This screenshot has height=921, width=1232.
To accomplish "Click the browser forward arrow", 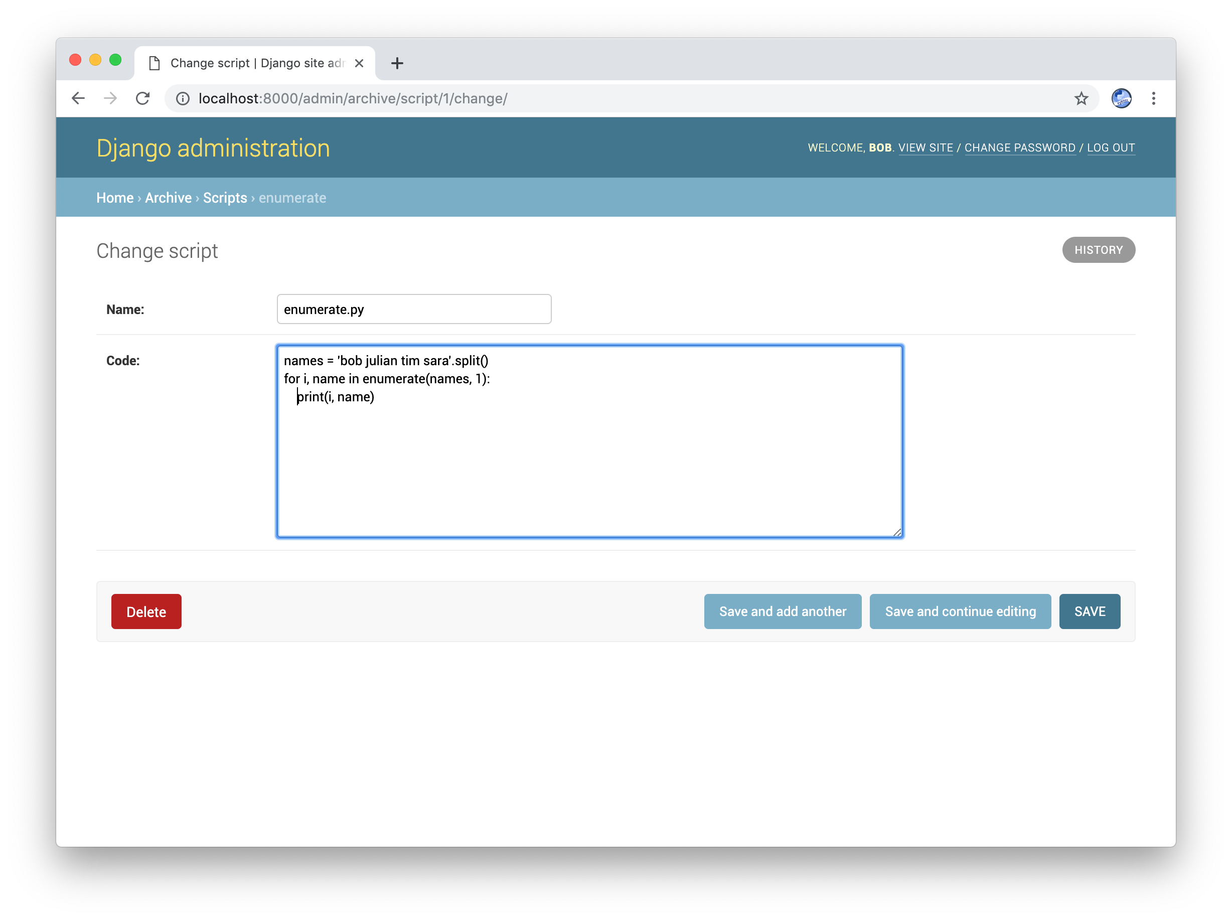I will [x=110, y=98].
